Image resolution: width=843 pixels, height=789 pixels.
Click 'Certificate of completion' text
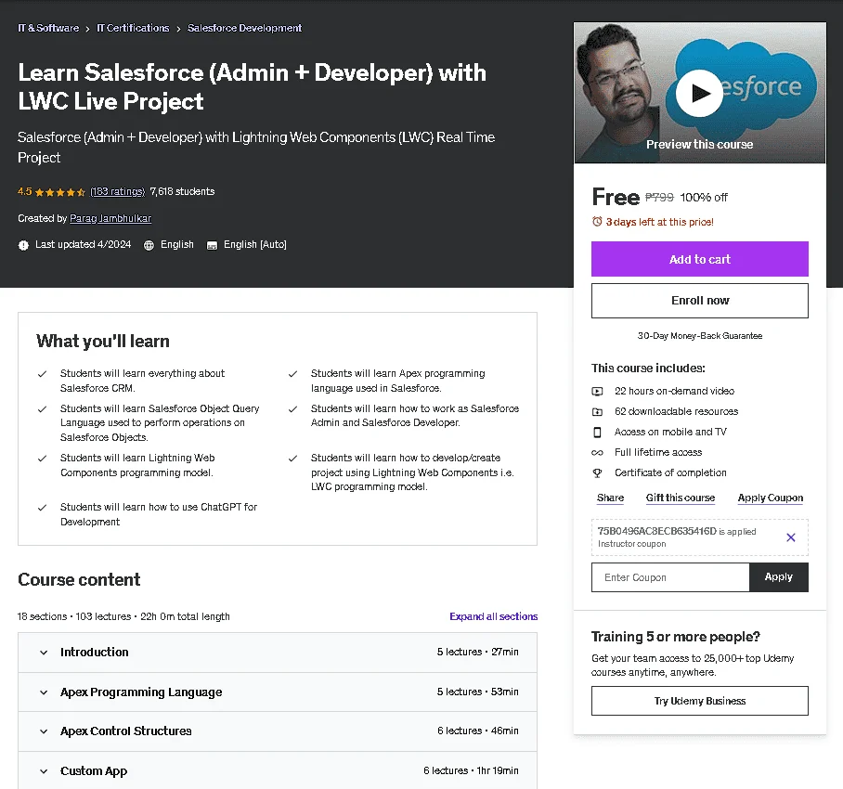click(670, 473)
